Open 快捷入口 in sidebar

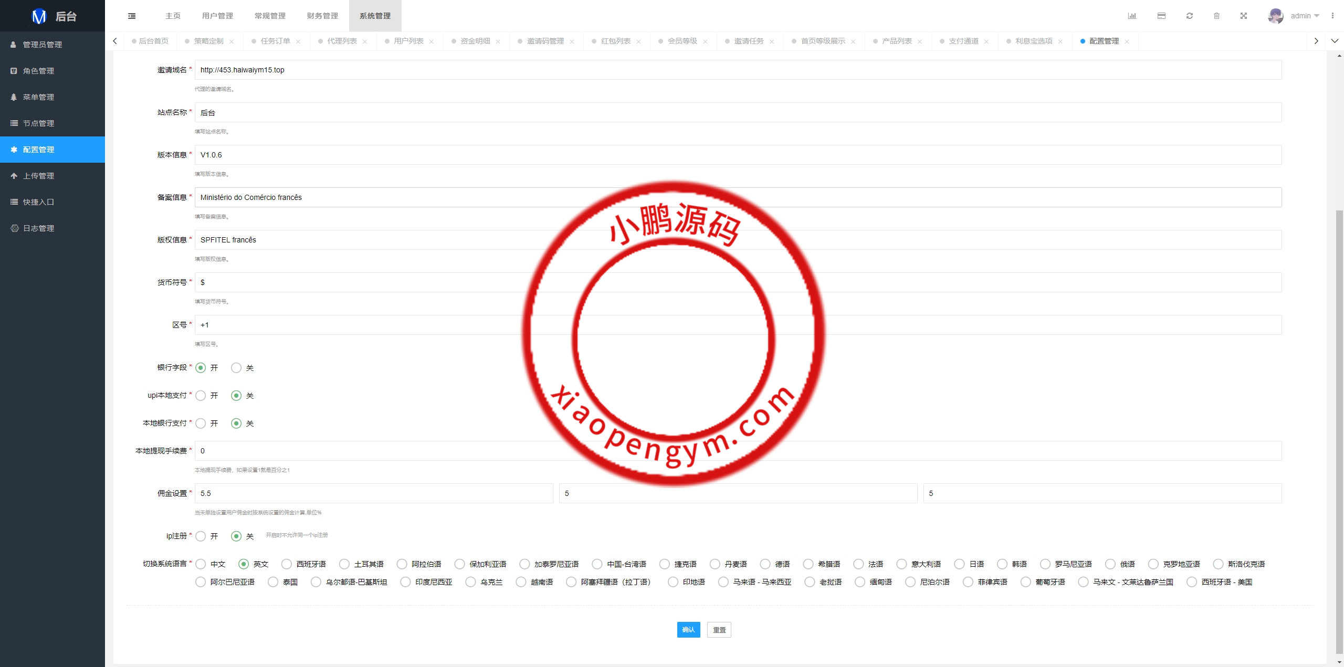click(x=52, y=202)
